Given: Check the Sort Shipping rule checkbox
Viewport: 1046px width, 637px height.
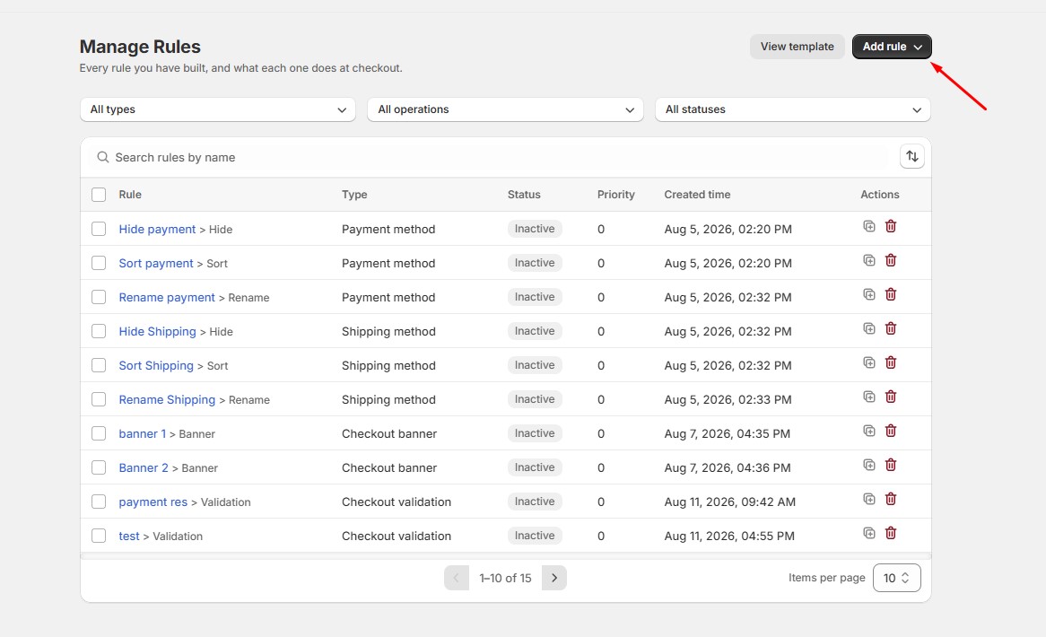Looking at the screenshot, I should [99, 365].
